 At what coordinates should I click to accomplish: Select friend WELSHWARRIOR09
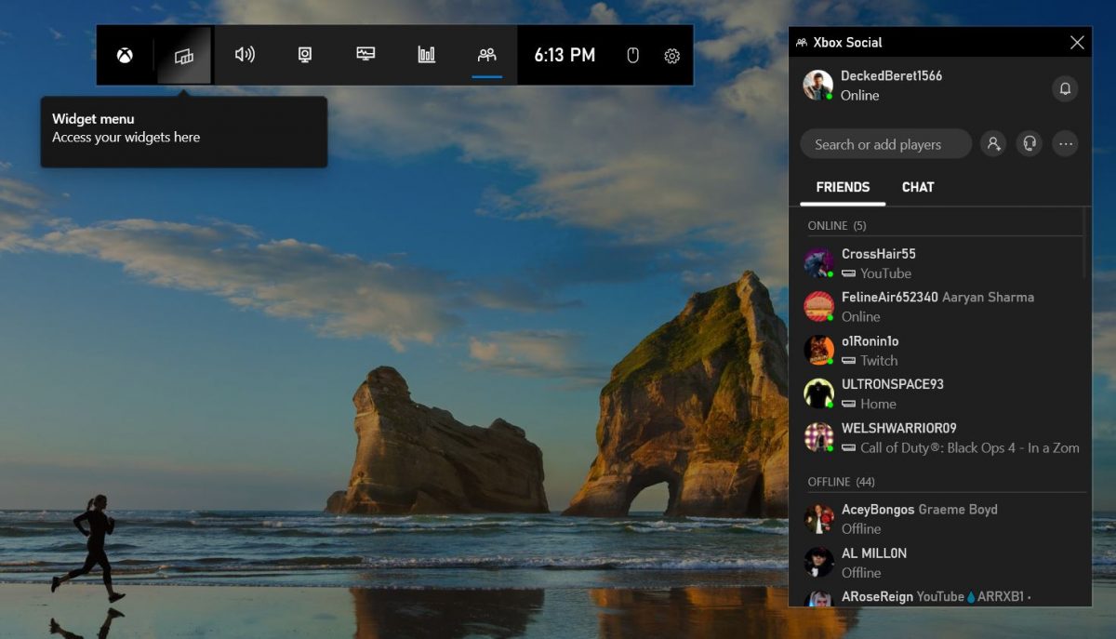[x=941, y=437]
